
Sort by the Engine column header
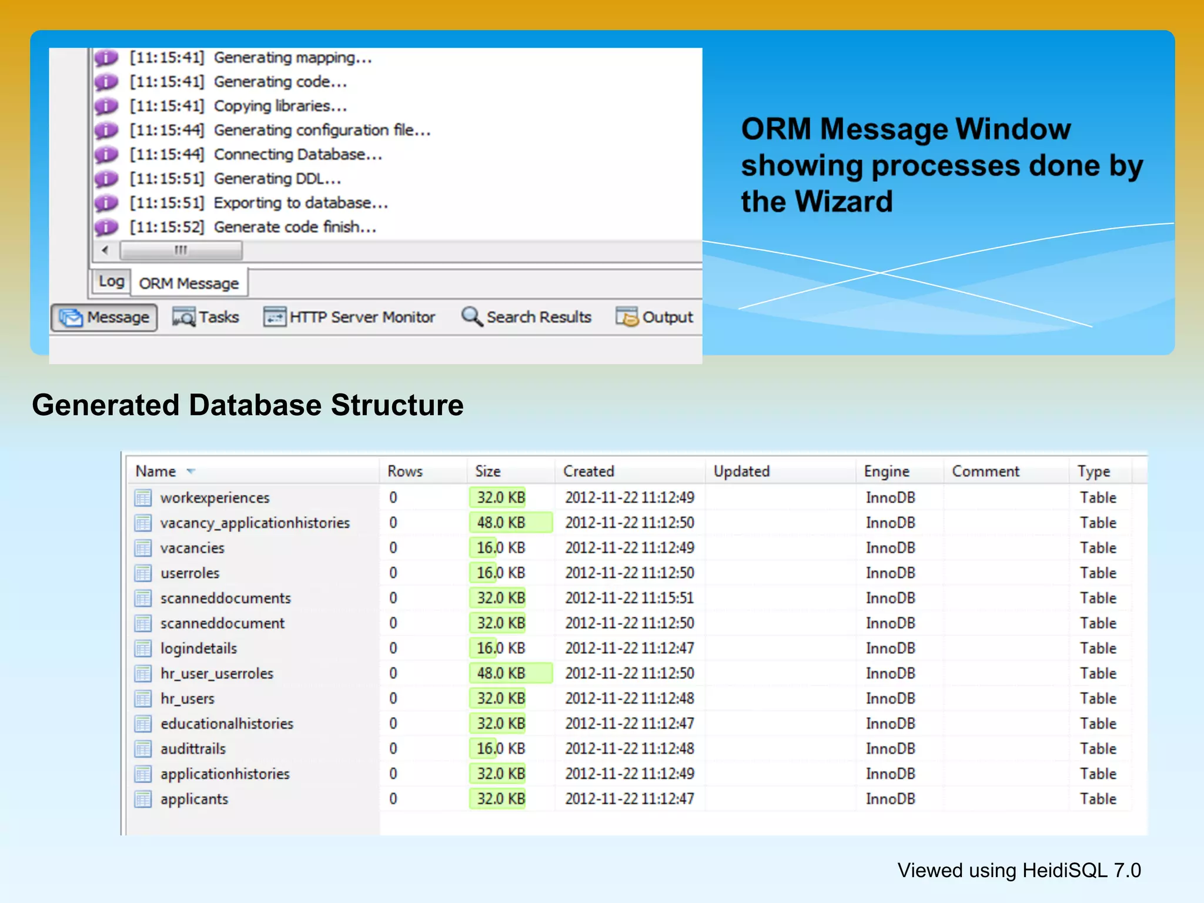(899, 471)
